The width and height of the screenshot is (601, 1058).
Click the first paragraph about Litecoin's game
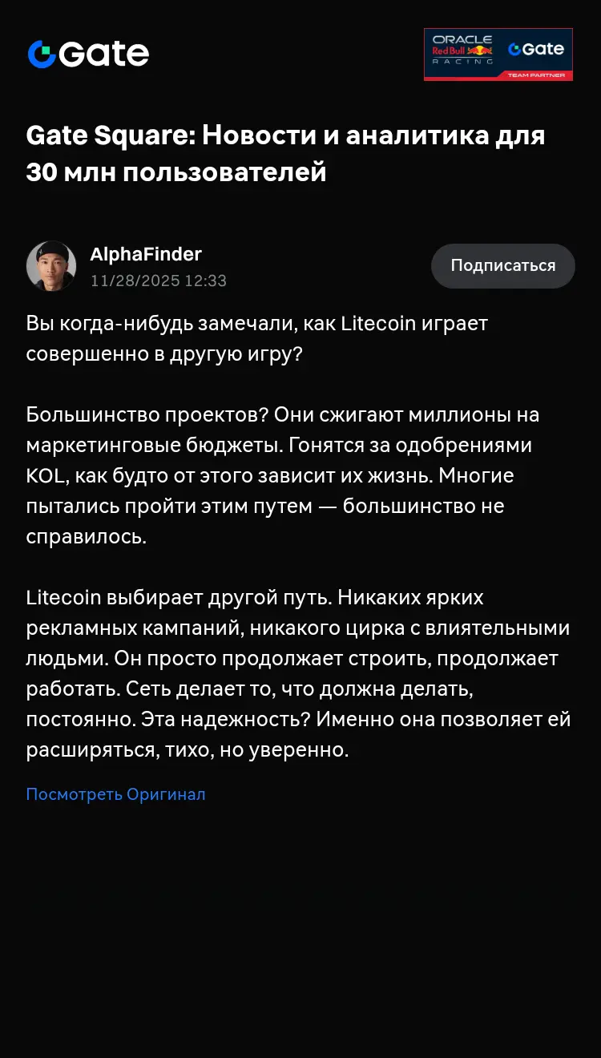(x=256, y=338)
